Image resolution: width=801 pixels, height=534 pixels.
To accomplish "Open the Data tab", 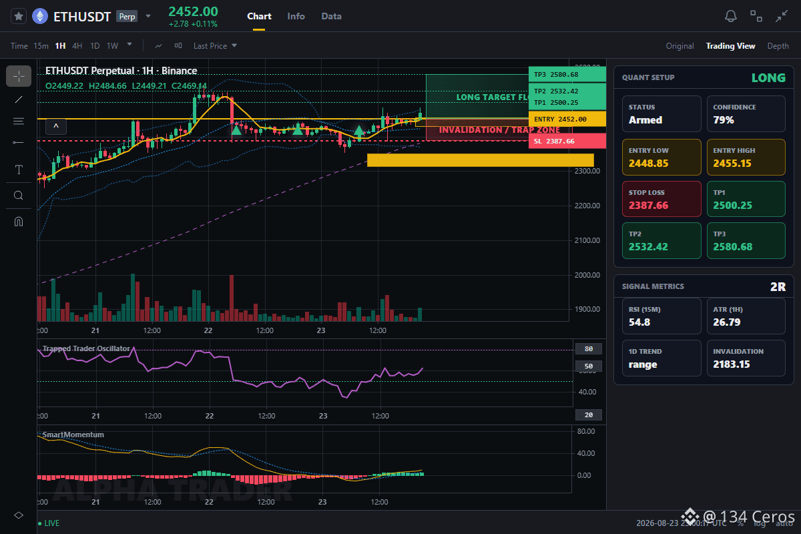I will coord(331,16).
